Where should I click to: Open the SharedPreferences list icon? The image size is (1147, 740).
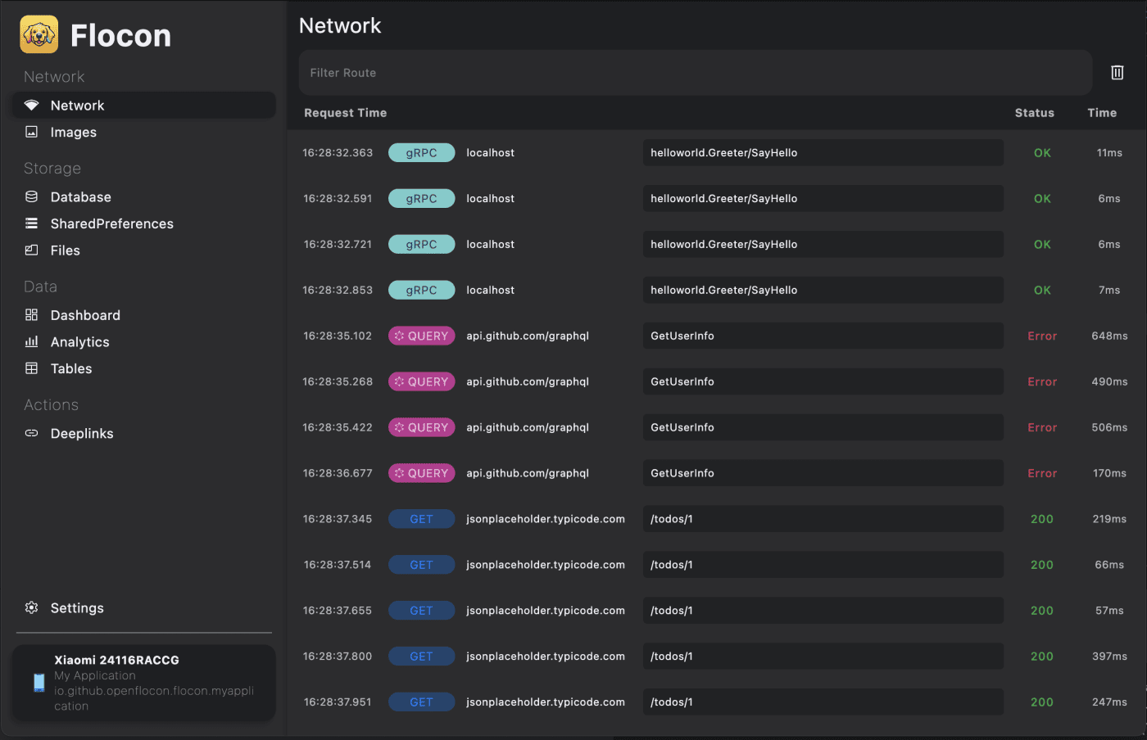(32, 223)
